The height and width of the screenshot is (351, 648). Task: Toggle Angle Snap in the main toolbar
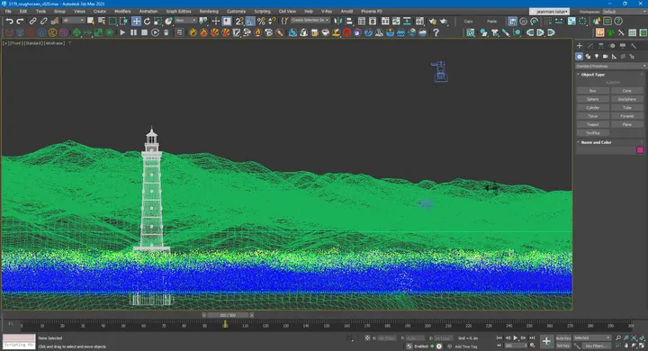coord(250,21)
